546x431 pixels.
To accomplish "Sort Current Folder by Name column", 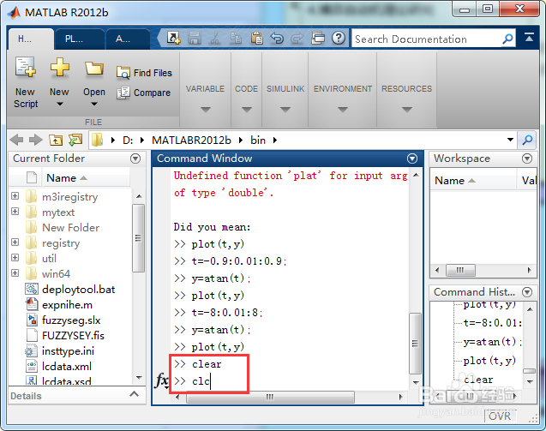I will [x=86, y=177].
